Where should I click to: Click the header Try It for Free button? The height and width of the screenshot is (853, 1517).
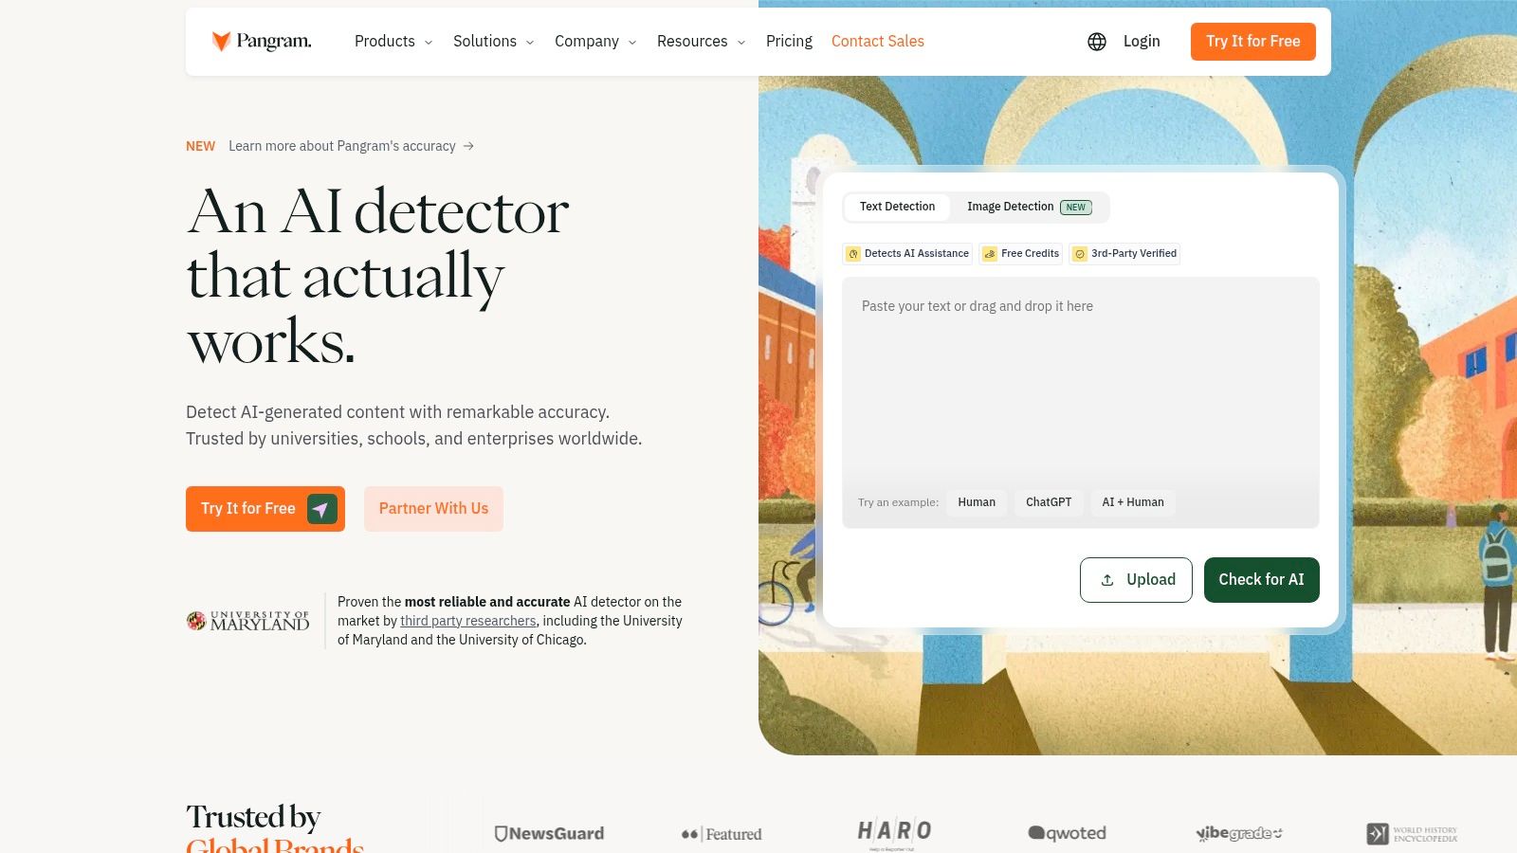1253,42
